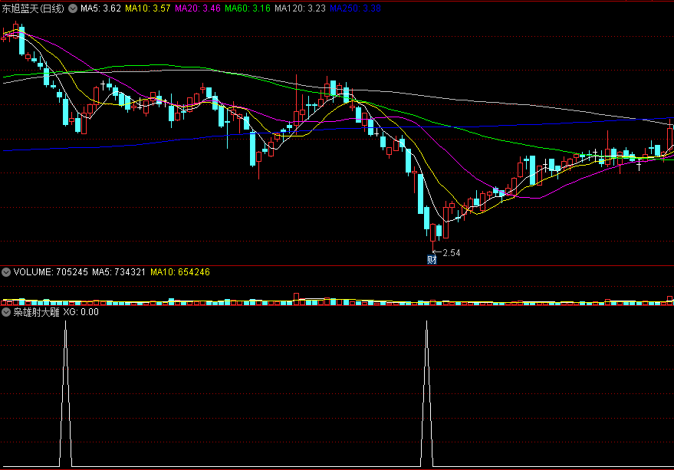Expand the 枭雄射大雕 indicator options arrow
Image resolution: width=674 pixels, height=470 pixels.
tap(6, 312)
